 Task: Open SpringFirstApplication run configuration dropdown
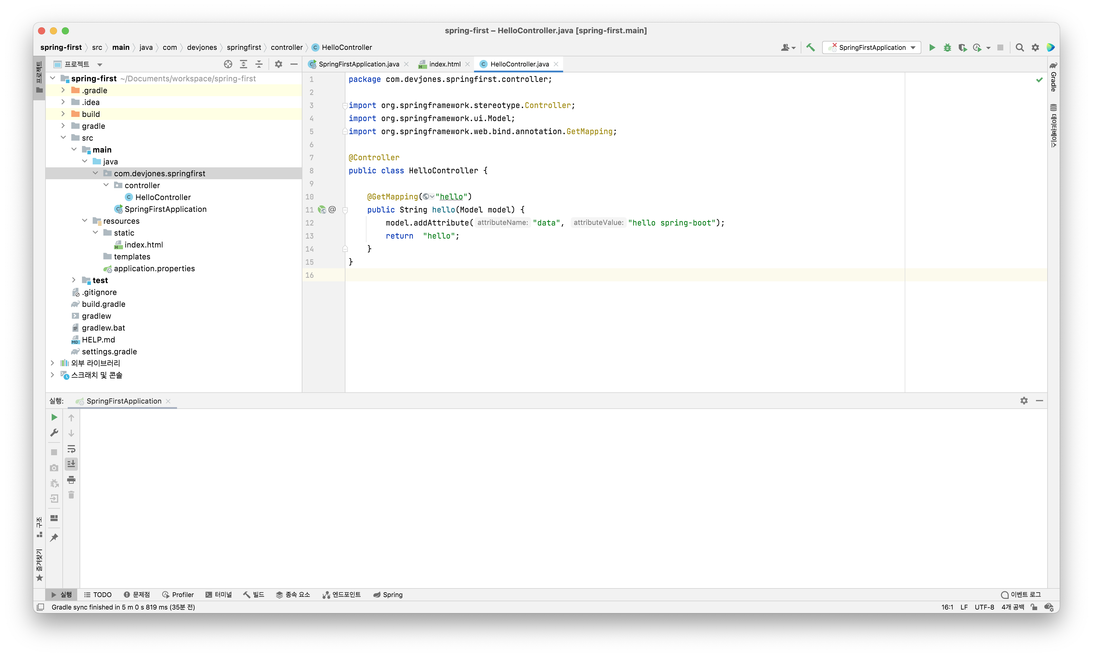[x=871, y=47]
